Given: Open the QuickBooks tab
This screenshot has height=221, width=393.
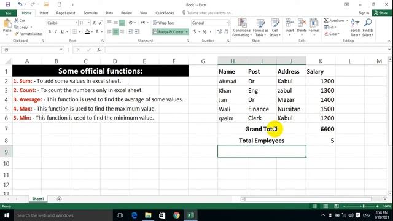Looking at the screenshot, I should (165, 13).
